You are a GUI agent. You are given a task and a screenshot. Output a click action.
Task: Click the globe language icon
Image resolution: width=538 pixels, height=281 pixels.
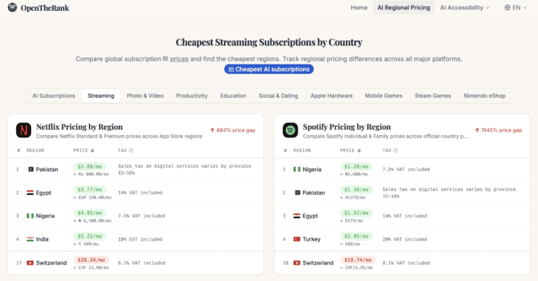click(507, 8)
